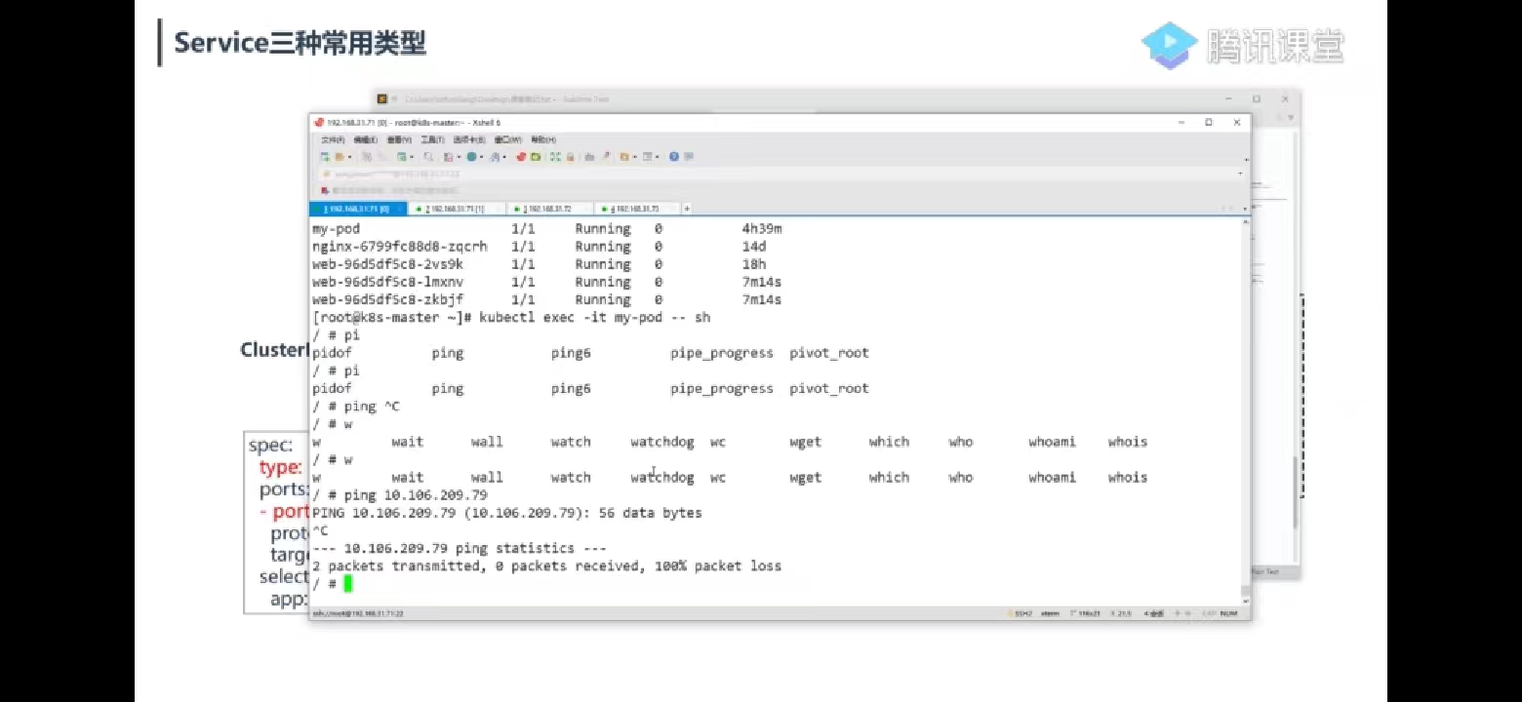The image size is (1522, 702).
Task: Open dropdown arrow beside Open Session folder
Action: tap(347, 157)
